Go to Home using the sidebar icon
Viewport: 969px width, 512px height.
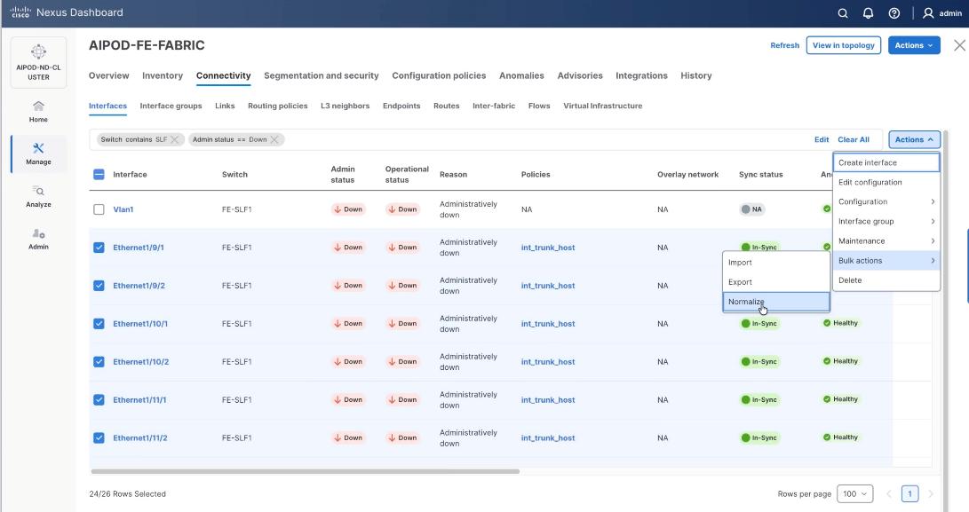pos(37,109)
